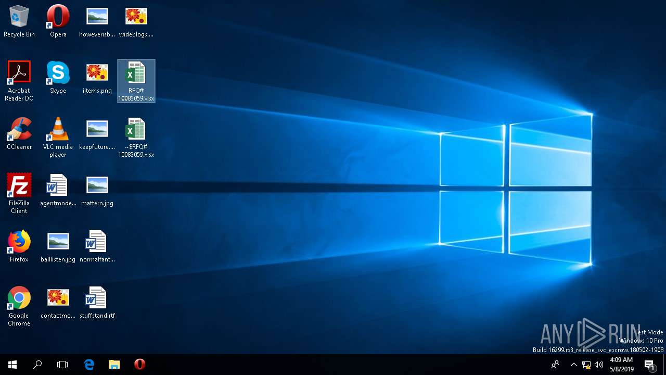Viewport: 666px width, 375px height.
Task: Open network status tray icon
Action: click(586, 365)
